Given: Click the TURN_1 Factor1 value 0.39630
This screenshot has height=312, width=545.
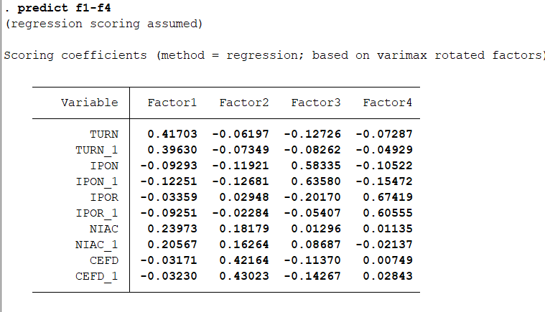Looking at the screenshot, I should click(x=172, y=150).
